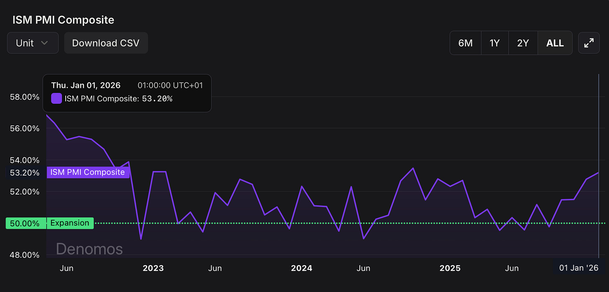Expand the Unit selector options

point(33,43)
